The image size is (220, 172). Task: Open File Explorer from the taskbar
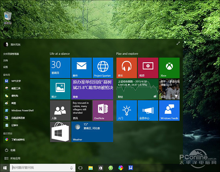tap(90, 168)
